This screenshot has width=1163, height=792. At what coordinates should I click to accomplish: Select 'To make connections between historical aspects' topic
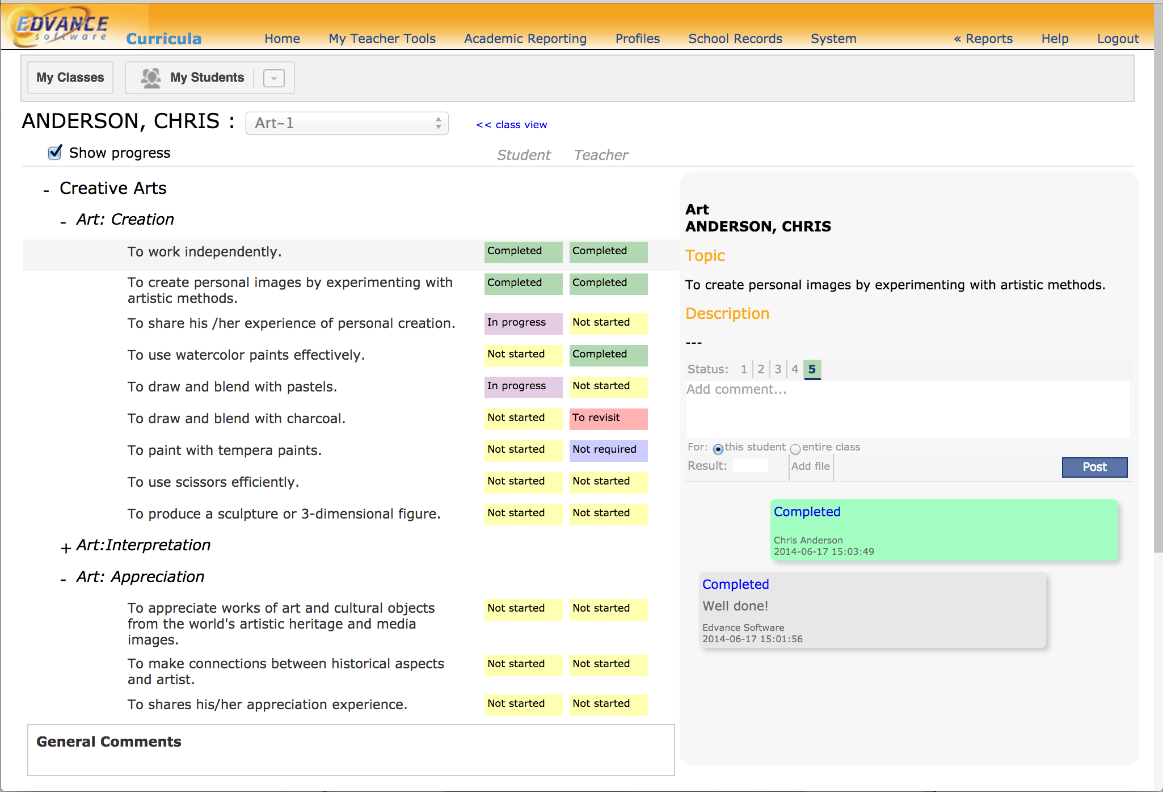pyautogui.click(x=285, y=671)
